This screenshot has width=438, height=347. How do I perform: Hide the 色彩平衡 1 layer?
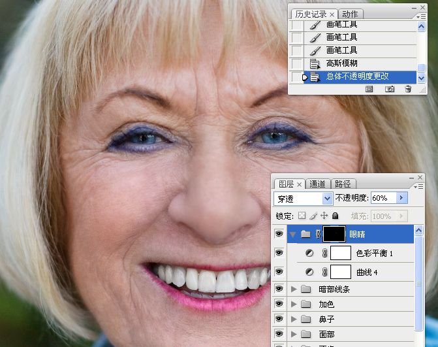pyautogui.click(x=279, y=253)
